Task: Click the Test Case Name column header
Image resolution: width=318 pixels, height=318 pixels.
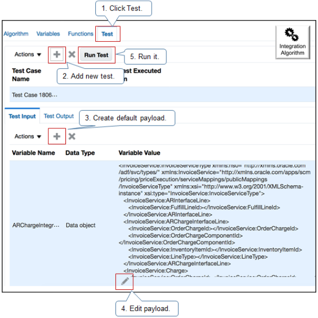Action: pos(26,74)
